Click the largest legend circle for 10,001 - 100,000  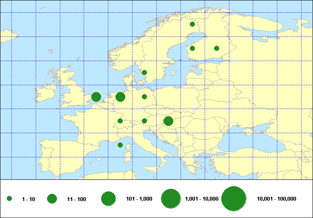click(x=234, y=199)
